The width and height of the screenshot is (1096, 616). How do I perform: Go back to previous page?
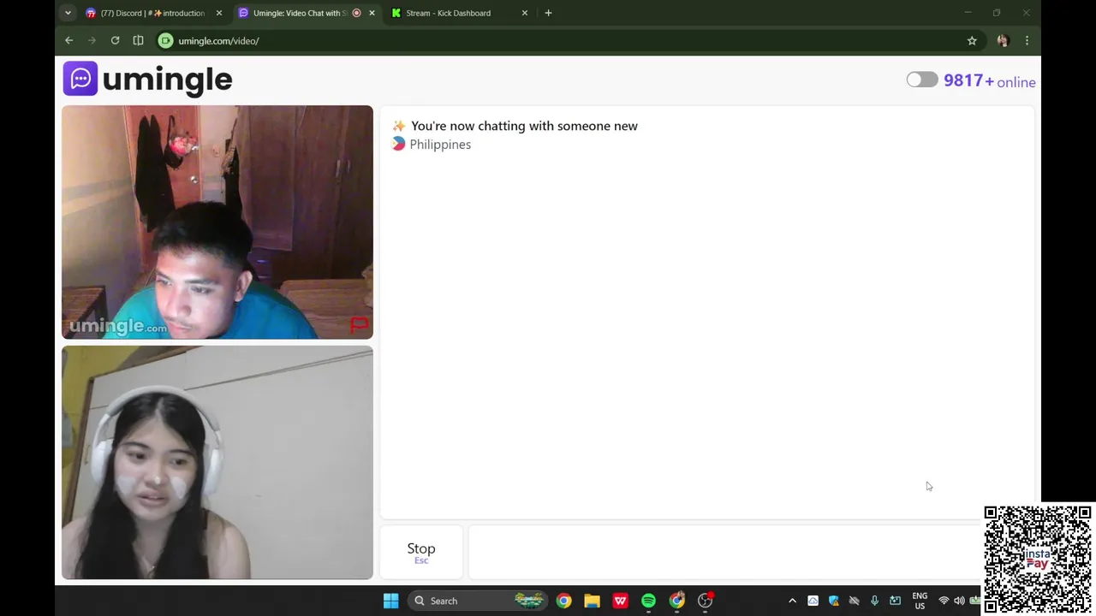(x=69, y=40)
